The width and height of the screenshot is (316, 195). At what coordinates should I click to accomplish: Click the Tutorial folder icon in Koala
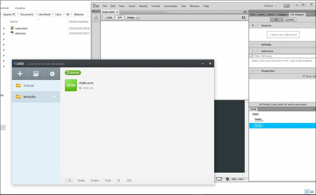click(x=18, y=85)
